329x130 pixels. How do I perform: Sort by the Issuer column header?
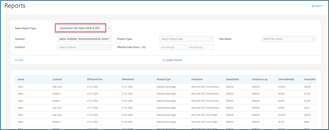tap(21, 79)
